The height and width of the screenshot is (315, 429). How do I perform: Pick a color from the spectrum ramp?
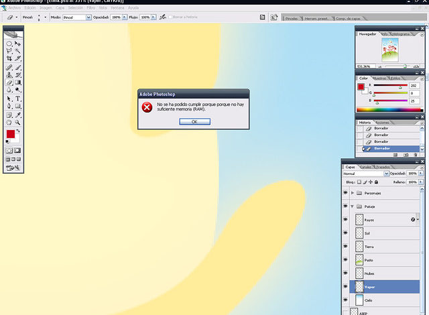pyautogui.click(x=390, y=110)
